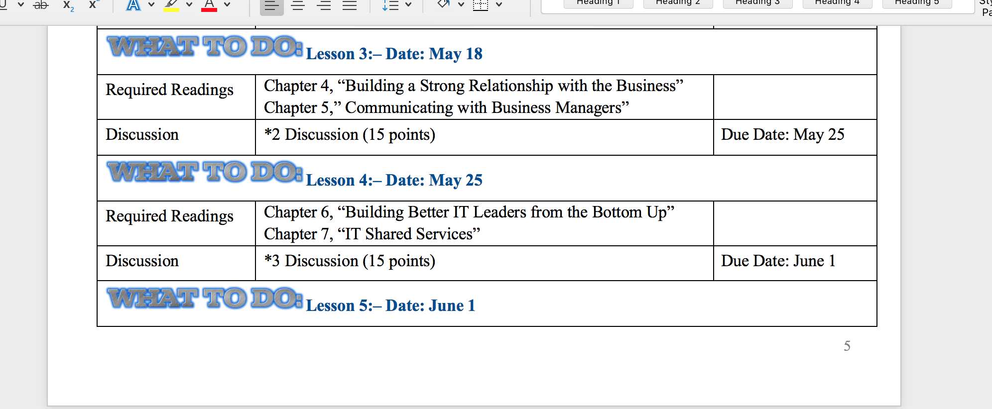Open the borders dropdown arrow
Image resolution: width=992 pixels, height=409 pixels.
click(499, 4)
